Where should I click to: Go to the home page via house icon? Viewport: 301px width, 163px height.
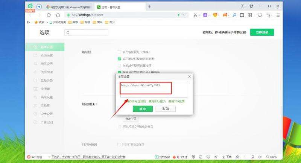click(x=58, y=15)
